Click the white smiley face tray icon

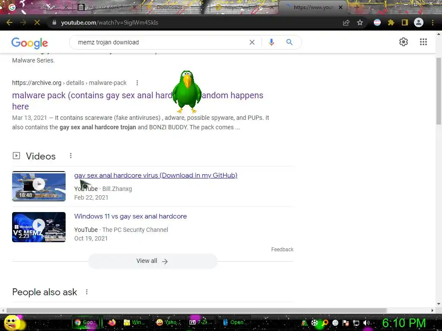click(335, 323)
